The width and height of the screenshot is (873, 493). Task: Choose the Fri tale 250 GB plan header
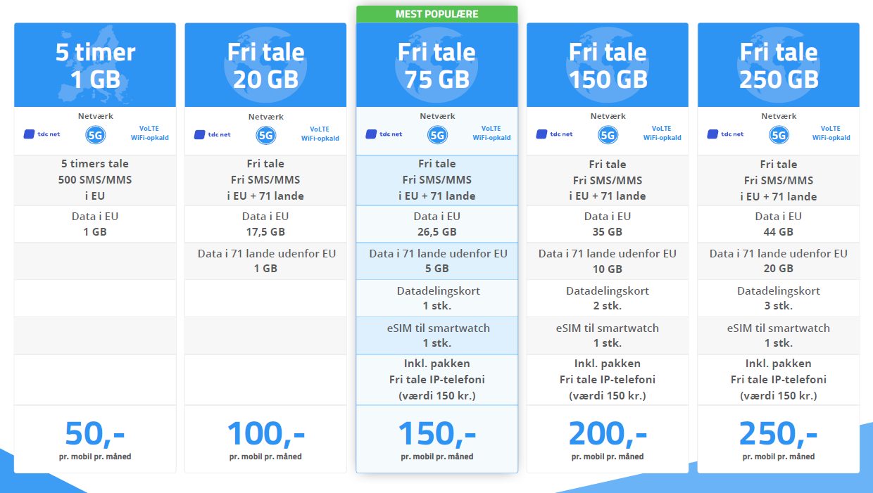pyautogui.click(x=779, y=65)
